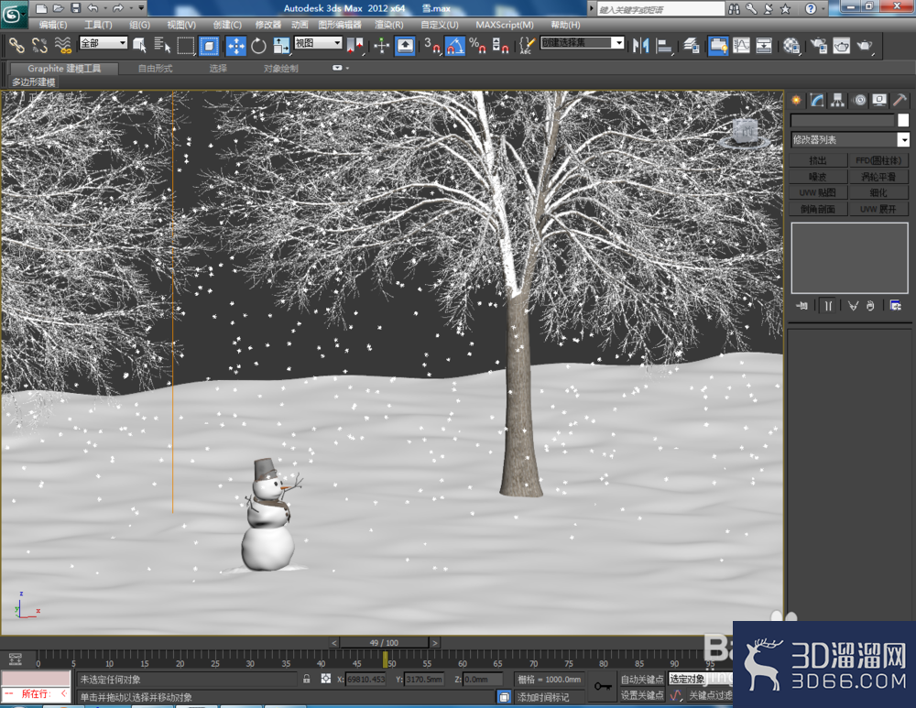Create a new scene file
Screen dimensions: 916x708
41,8
